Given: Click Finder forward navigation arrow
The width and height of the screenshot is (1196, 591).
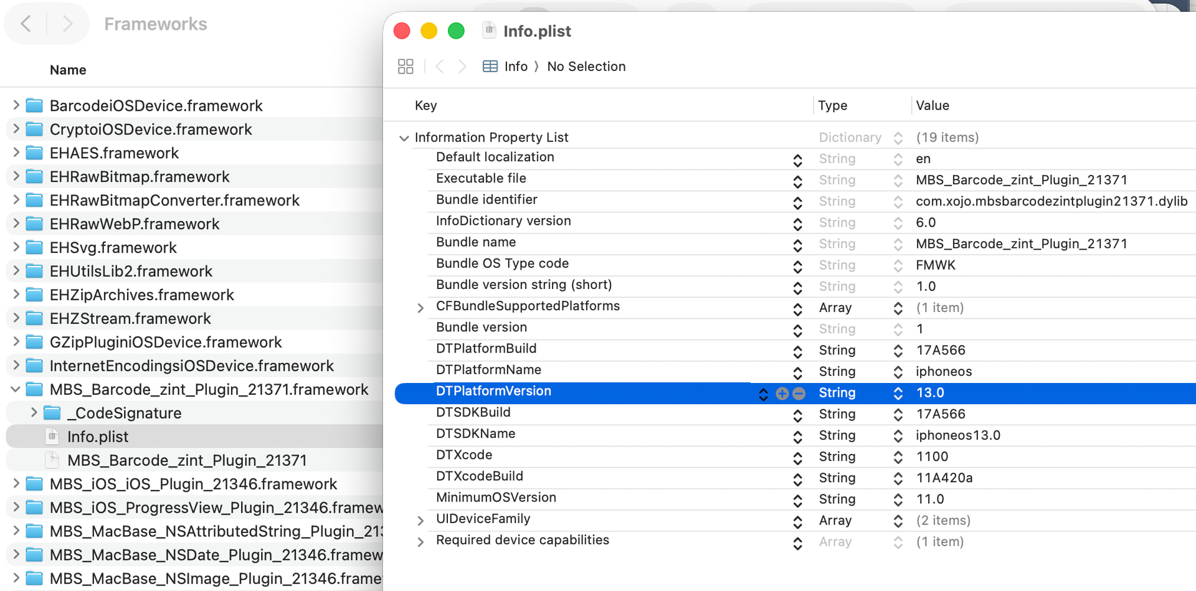Looking at the screenshot, I should [x=67, y=24].
